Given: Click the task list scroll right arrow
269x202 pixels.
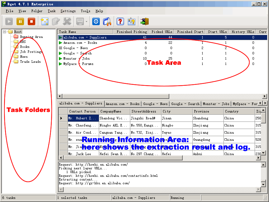Looking at the screenshot, I should point(265,96).
